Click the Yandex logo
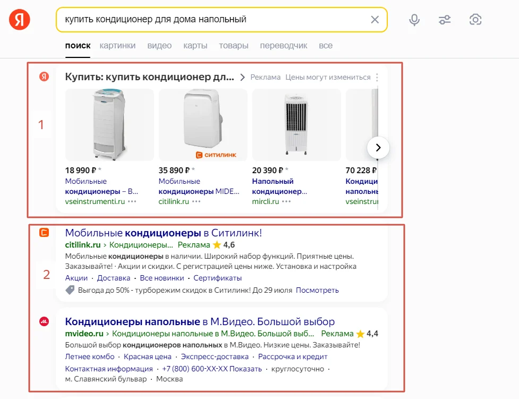This screenshot has height=399, width=519. (20, 20)
